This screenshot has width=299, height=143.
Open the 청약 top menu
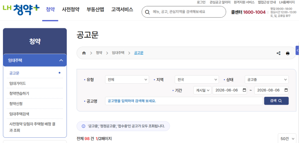point(50,9)
